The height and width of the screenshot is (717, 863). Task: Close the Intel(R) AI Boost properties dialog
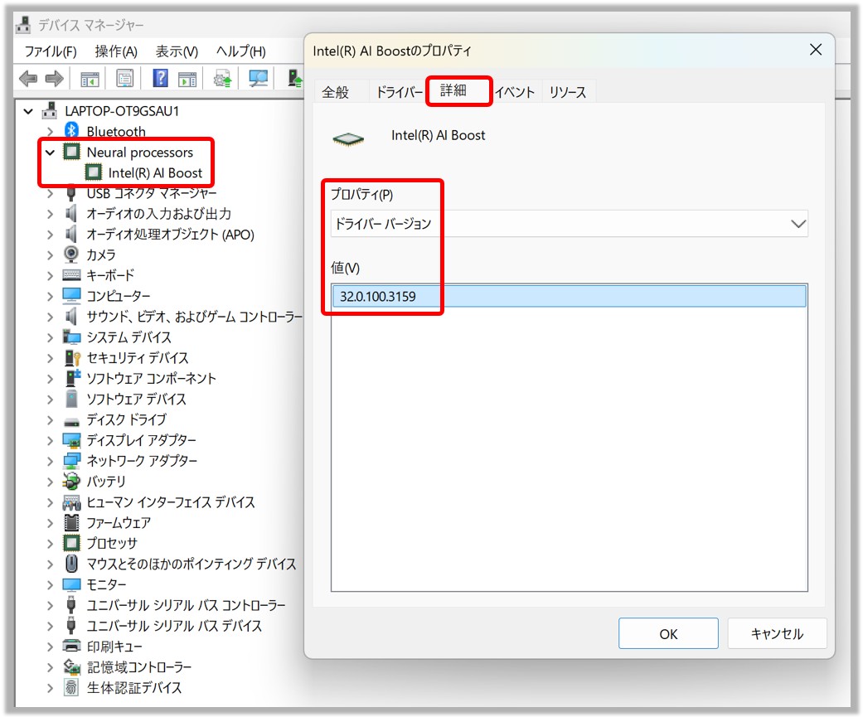click(816, 50)
